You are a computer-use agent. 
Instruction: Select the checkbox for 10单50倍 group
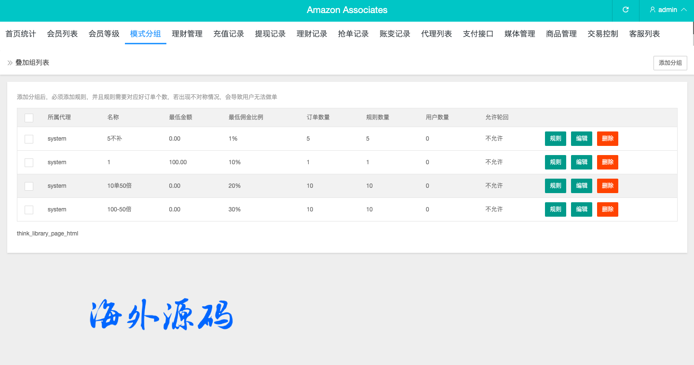click(29, 186)
